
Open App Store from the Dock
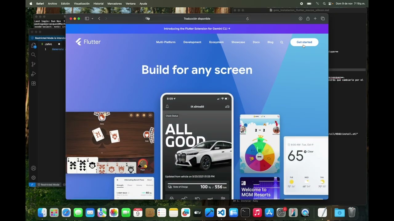tap(269, 212)
